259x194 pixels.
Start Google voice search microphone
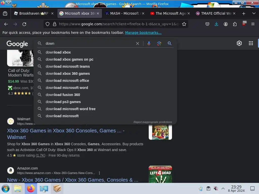point(149,43)
